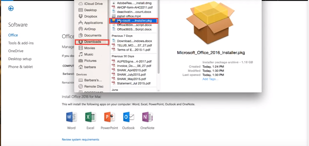
Task: Go to Office in Software menu
Action: [13, 35]
